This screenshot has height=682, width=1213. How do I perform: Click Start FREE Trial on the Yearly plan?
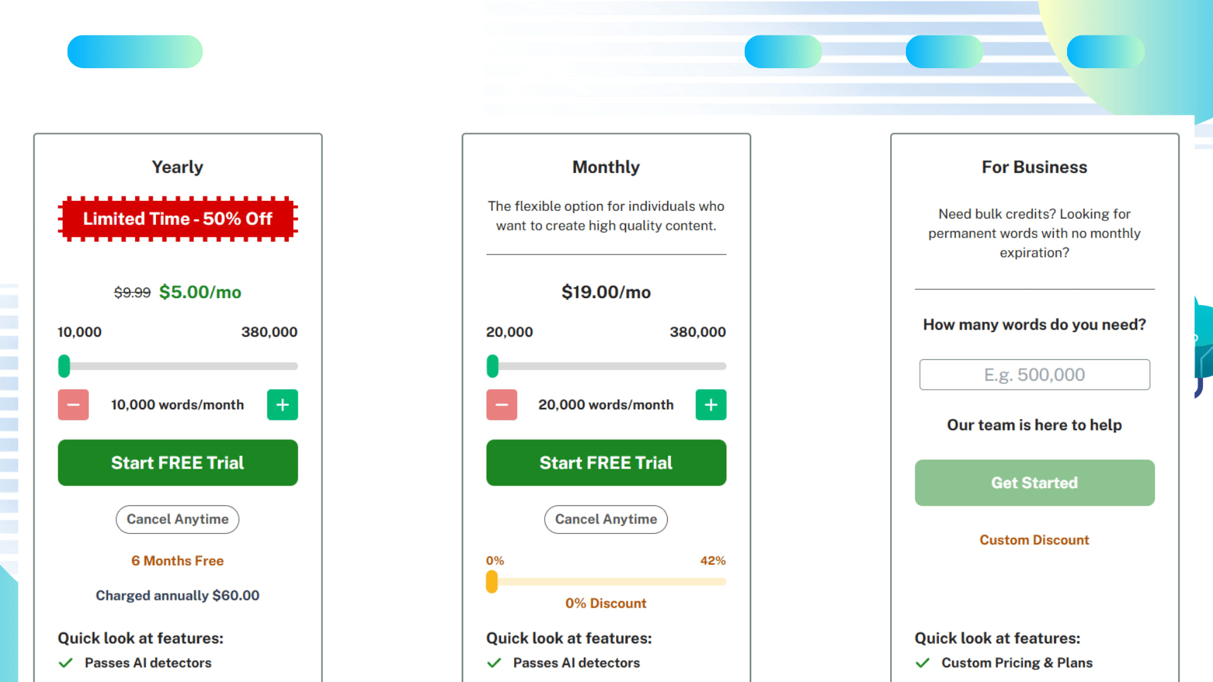pyautogui.click(x=177, y=462)
